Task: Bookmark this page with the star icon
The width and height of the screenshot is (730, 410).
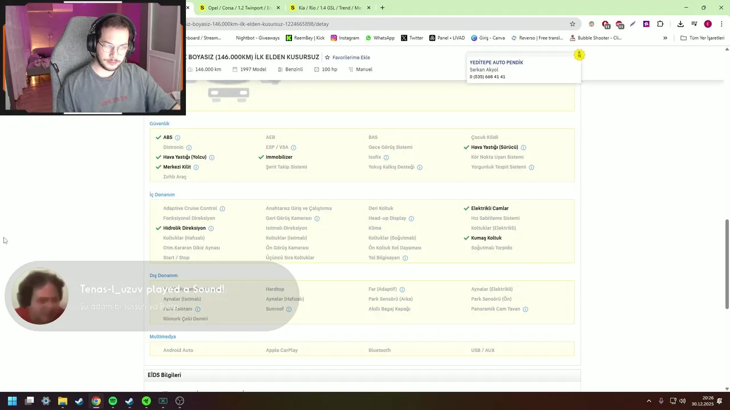Action: (x=573, y=24)
